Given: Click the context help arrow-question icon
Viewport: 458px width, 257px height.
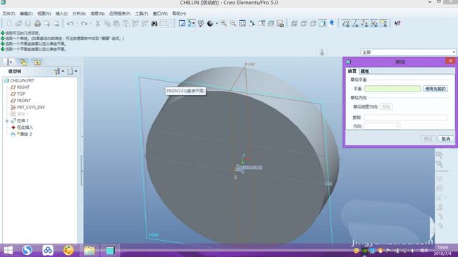Looking at the screenshot, I should click(x=397, y=23).
